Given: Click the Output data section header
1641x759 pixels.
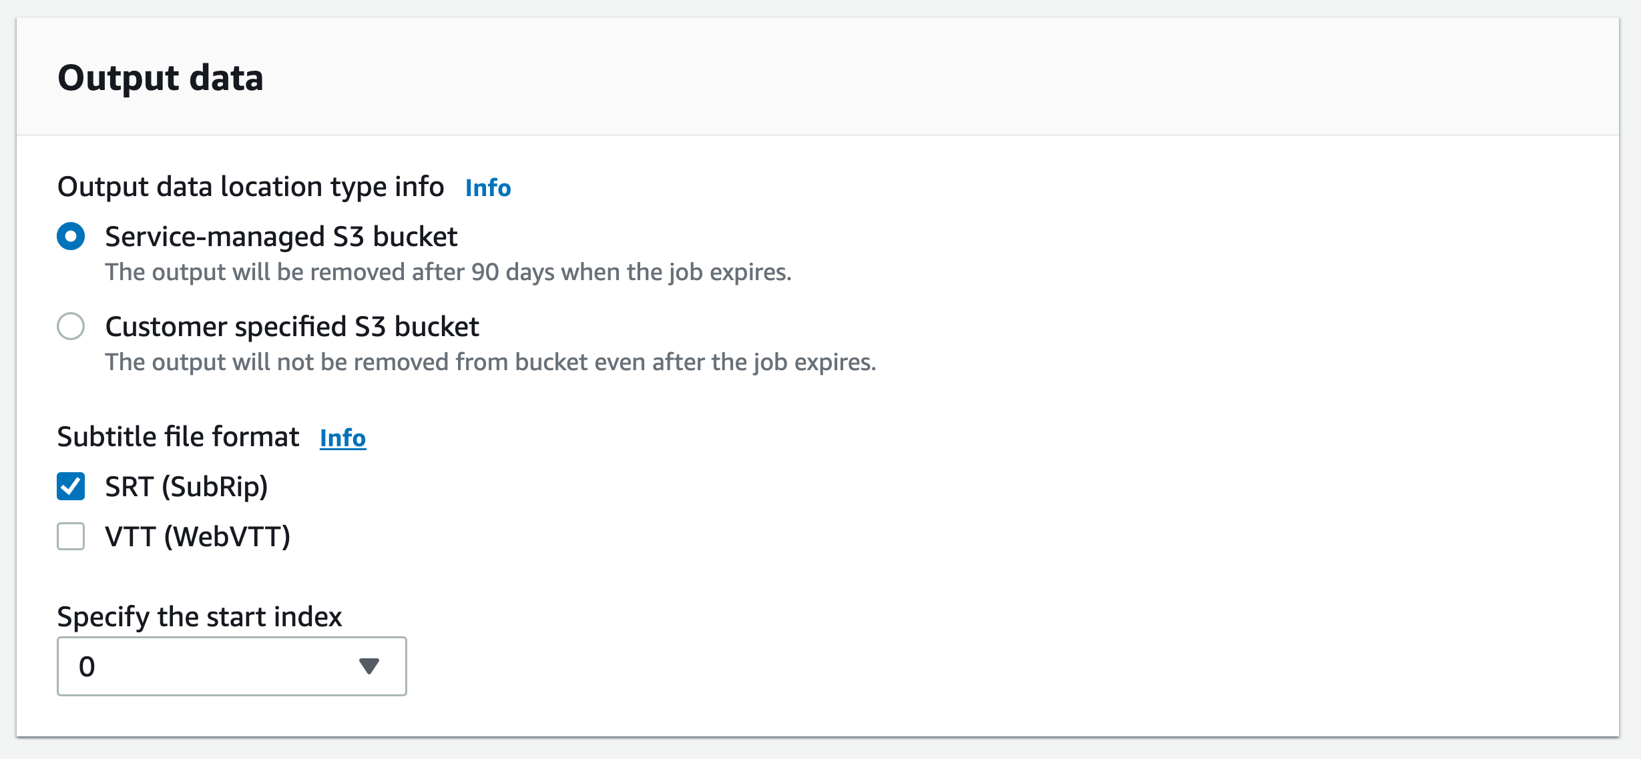Looking at the screenshot, I should [x=161, y=78].
